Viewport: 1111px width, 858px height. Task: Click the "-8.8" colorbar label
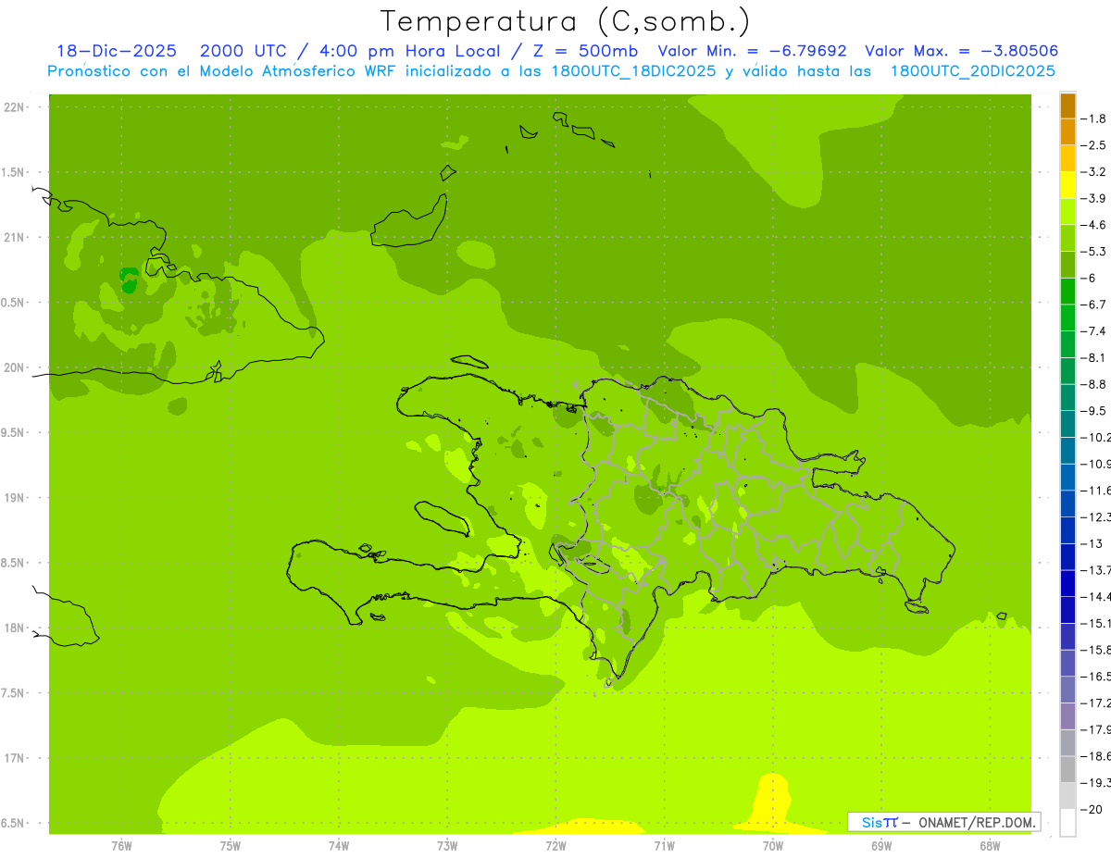pyautogui.click(x=1094, y=384)
